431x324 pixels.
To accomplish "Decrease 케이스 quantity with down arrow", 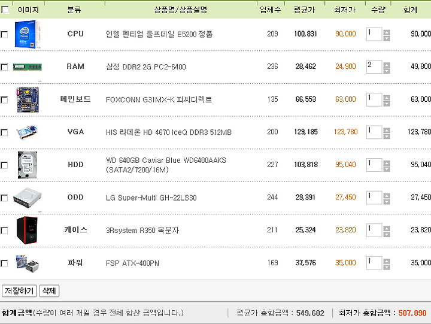I will (387, 234).
